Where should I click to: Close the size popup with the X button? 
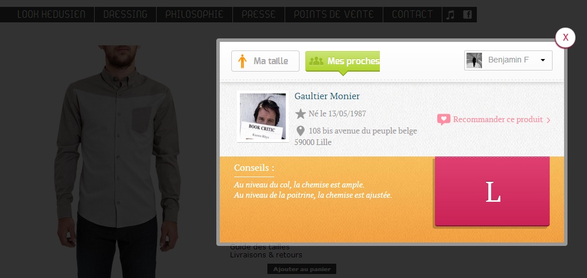pos(565,37)
